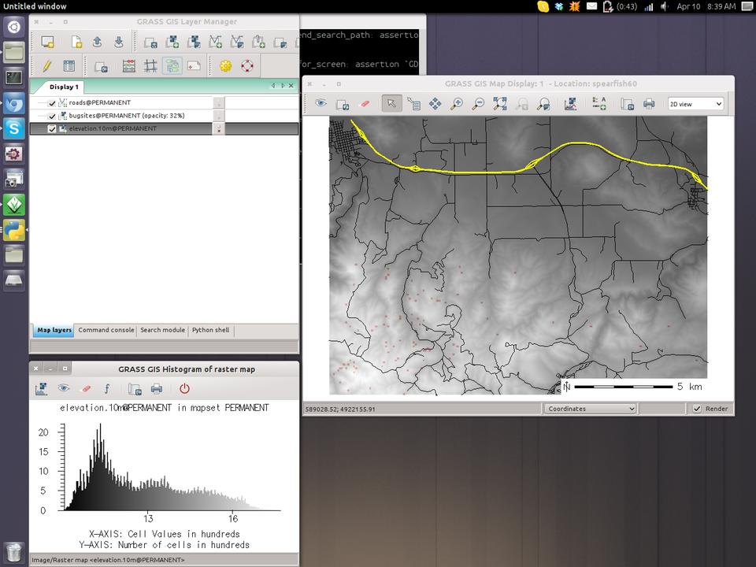756x567 pixels.
Task: Click the Add vector map layer icon
Action: tap(215, 43)
